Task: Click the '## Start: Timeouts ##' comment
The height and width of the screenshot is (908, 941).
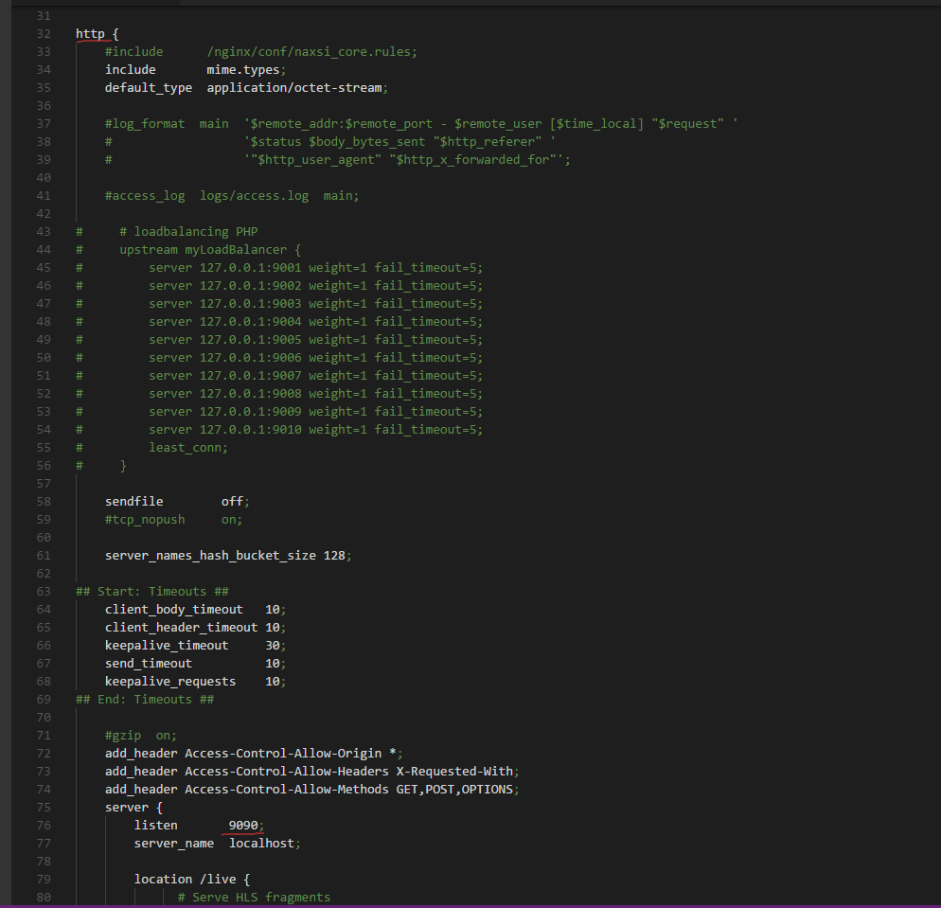Action: point(152,592)
